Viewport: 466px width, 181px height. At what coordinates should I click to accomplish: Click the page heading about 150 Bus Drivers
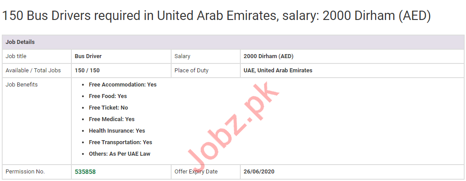pos(216,16)
